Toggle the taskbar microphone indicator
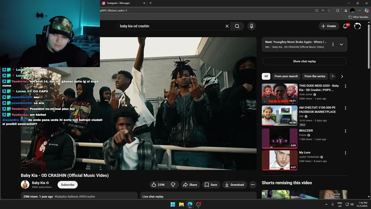The width and height of the screenshot is (371, 209). point(332,204)
